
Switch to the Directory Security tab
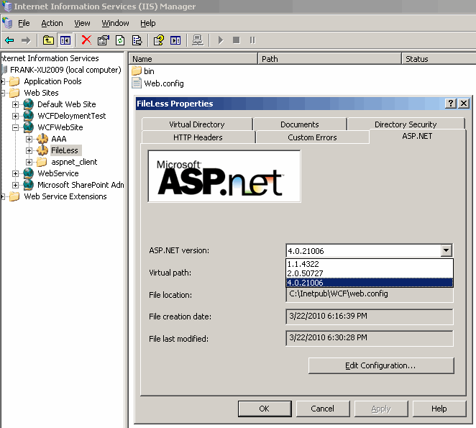tap(406, 124)
